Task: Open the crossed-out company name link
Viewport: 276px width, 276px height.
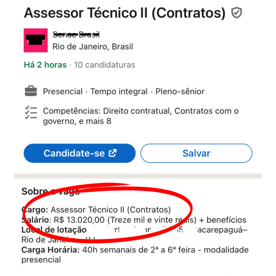Action: (76, 34)
